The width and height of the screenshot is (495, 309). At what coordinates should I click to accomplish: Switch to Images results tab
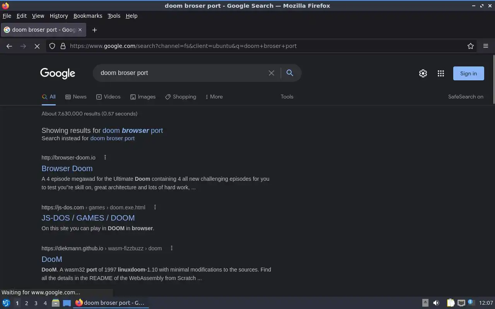click(143, 97)
